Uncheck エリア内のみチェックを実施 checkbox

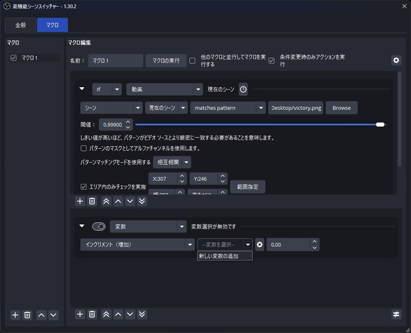point(84,187)
